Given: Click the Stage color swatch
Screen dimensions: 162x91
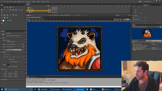Looking at the screenshot, I should click(x=8, y=65).
